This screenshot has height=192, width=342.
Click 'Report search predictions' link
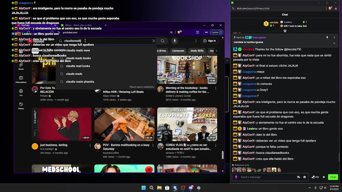[142, 87]
